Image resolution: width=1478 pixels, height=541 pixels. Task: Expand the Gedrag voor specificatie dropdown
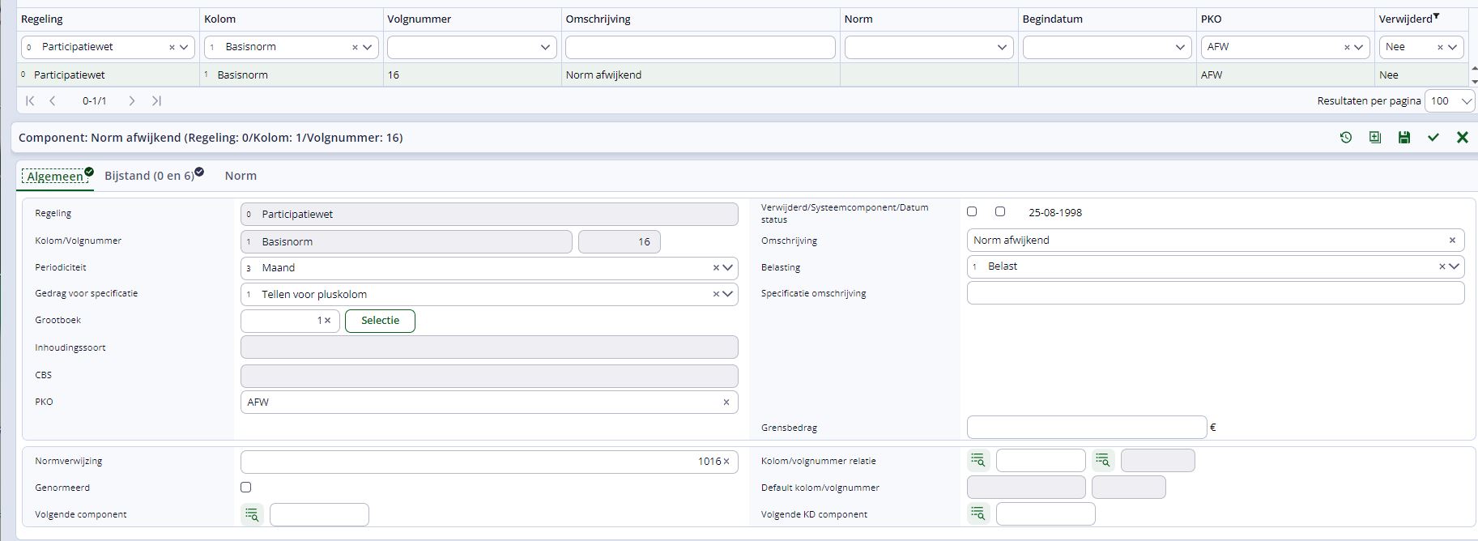[727, 295]
